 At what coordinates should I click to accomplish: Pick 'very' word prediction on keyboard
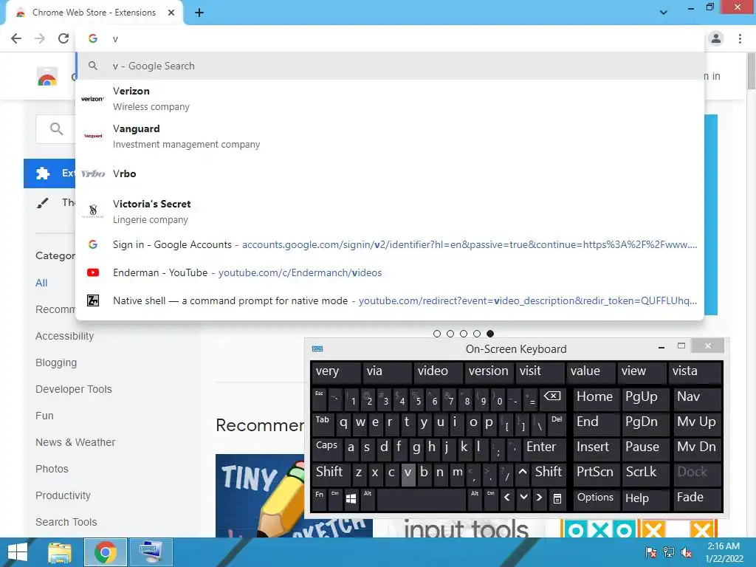coord(336,372)
